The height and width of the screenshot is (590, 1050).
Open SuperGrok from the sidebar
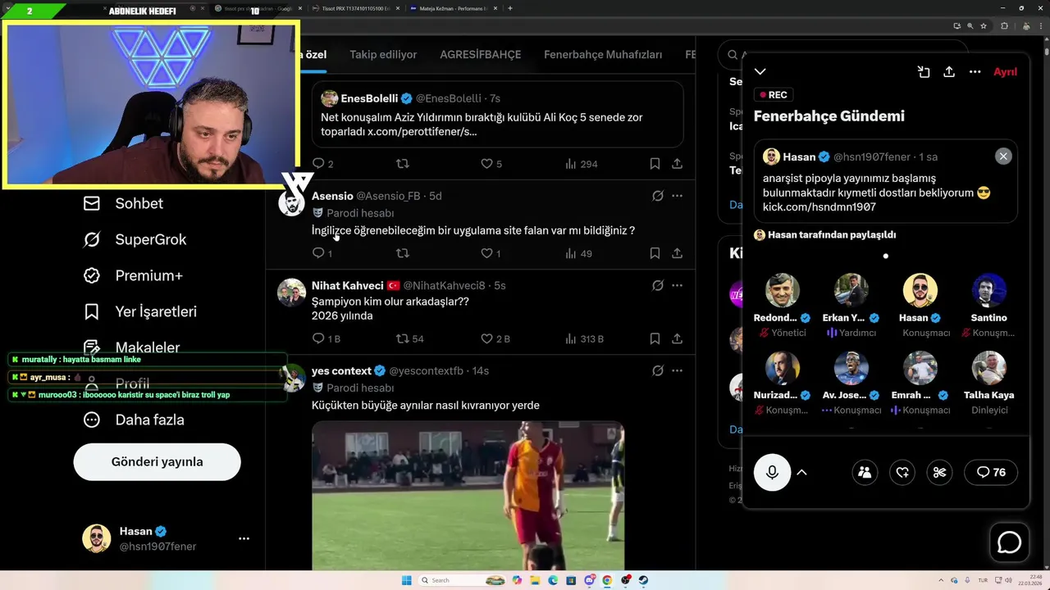(135, 239)
